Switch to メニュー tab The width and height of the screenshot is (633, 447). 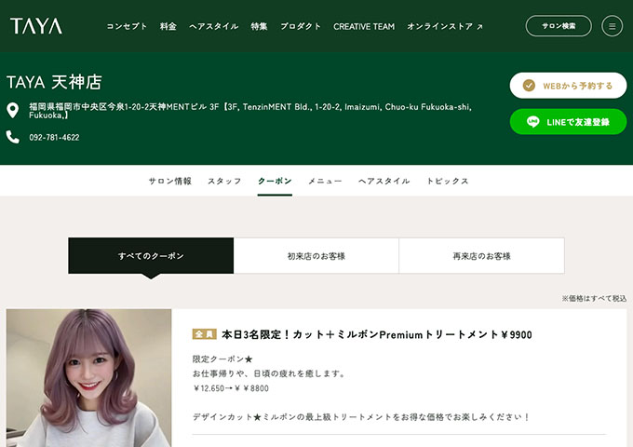click(x=325, y=181)
